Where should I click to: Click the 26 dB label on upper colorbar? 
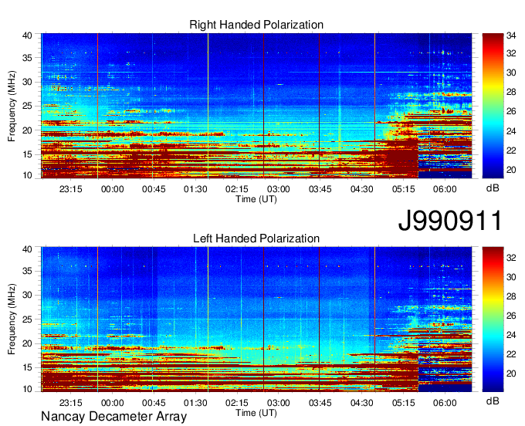click(x=511, y=111)
